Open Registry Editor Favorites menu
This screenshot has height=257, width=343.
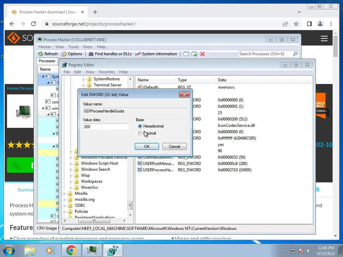pyautogui.click(x=107, y=72)
